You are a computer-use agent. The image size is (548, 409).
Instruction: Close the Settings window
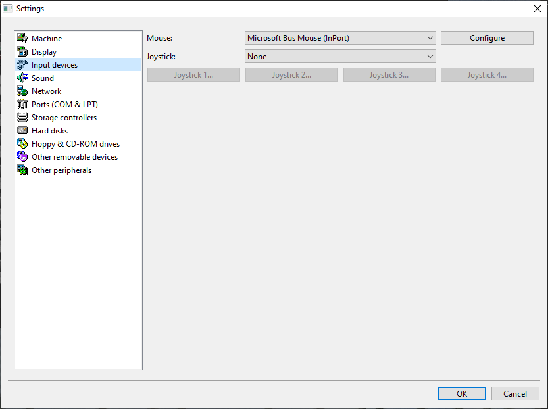(537, 9)
